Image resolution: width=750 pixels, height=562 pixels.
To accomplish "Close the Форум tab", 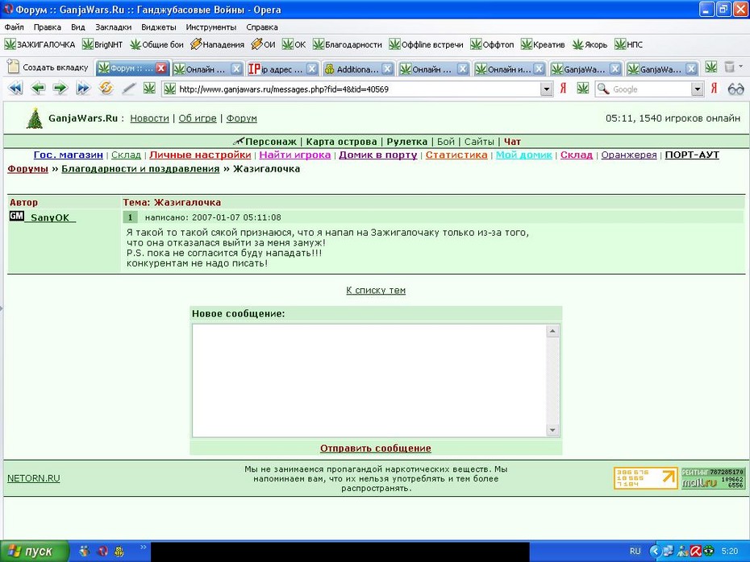I will click(x=161, y=68).
